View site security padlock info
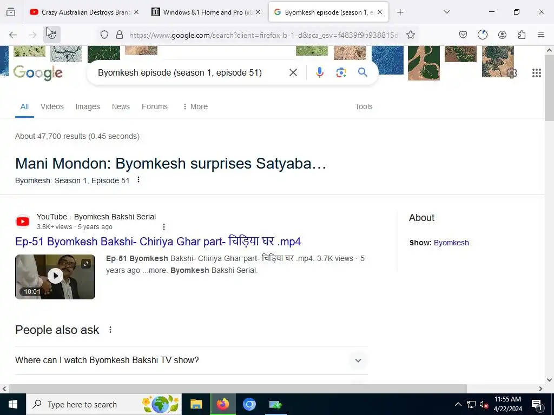Viewport: 554px width, 415px height. (x=120, y=35)
